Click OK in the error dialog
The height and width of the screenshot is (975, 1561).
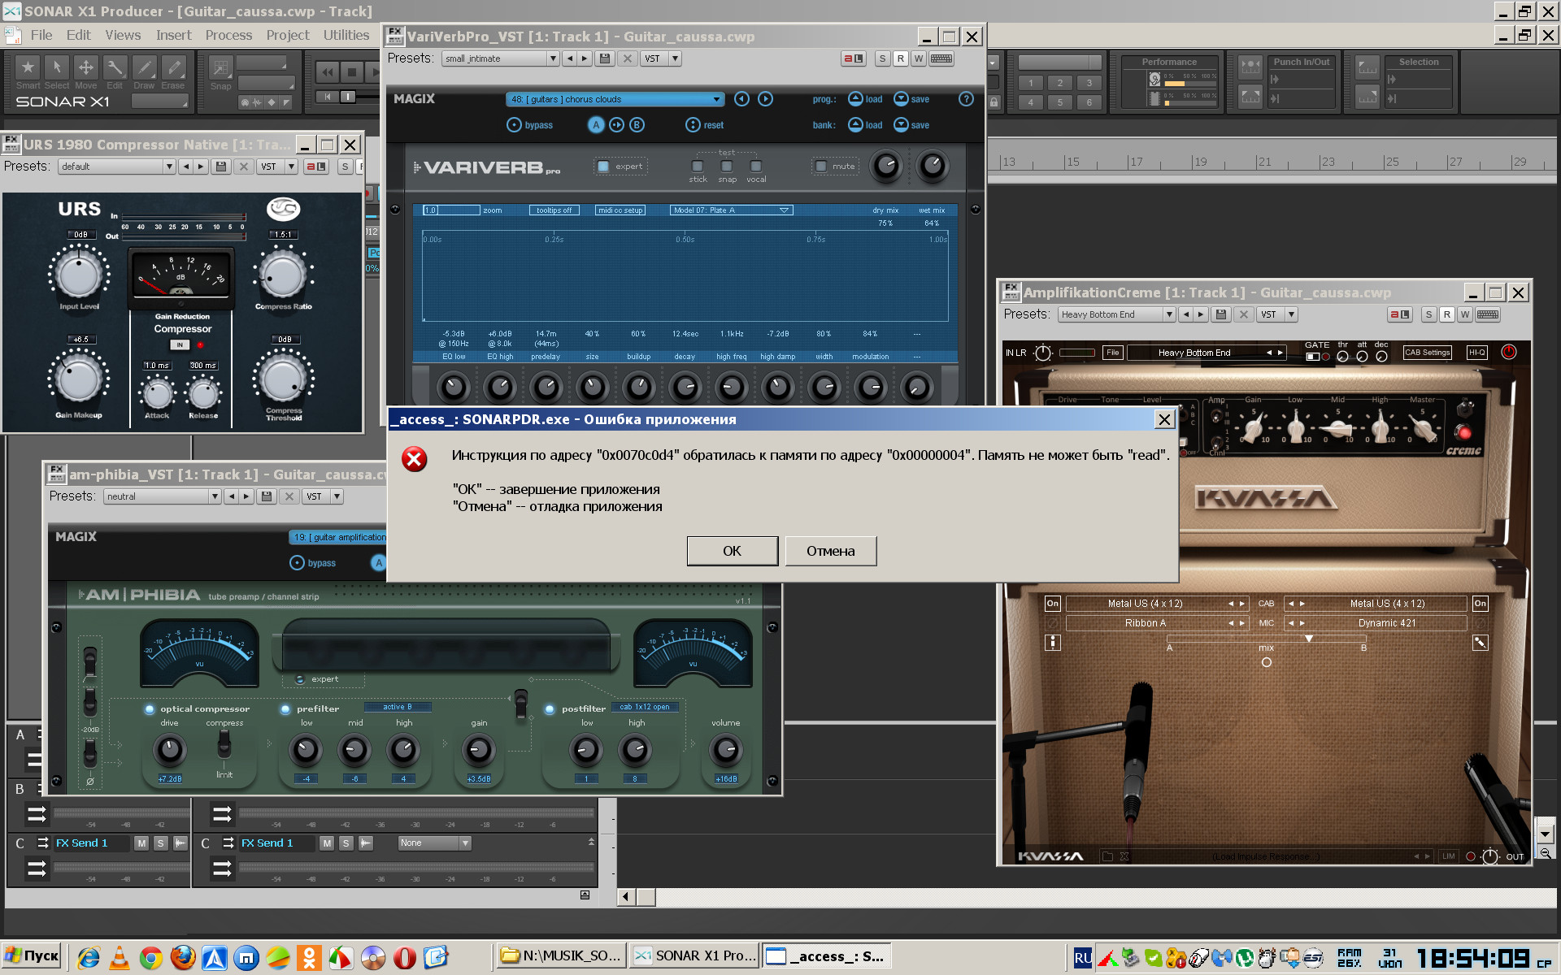pyautogui.click(x=732, y=551)
